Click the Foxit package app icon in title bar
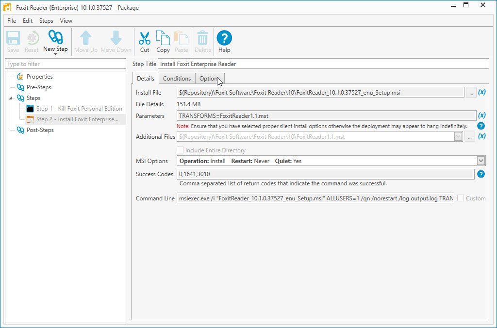Screen dimensions: 497x328 coord(7,7)
